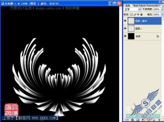164x122 pixels.
Task: Switch to the 历史记录 tab
Action: tap(154, 5)
